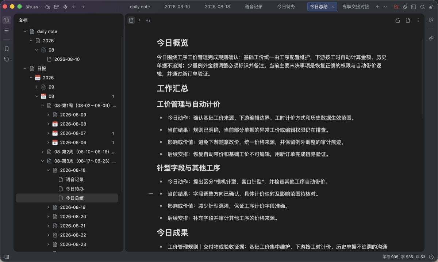Image resolution: width=438 pixels, height=262 pixels.
Task: Open the terminal command panel icon
Action: click(414, 7)
